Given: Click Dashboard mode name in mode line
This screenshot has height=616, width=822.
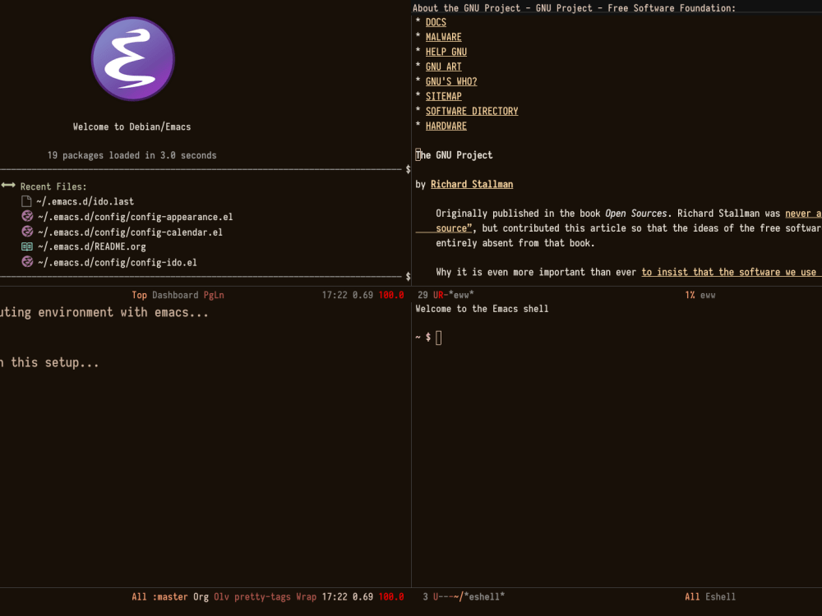Looking at the screenshot, I should [x=175, y=295].
